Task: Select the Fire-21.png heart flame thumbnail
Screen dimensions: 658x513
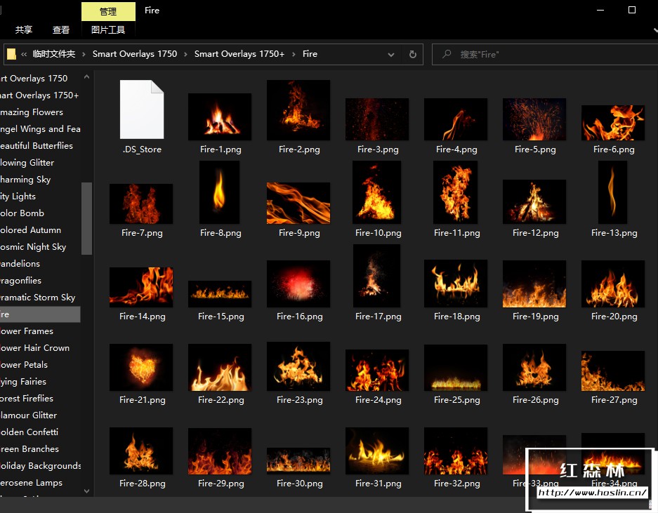Action: click(x=141, y=367)
